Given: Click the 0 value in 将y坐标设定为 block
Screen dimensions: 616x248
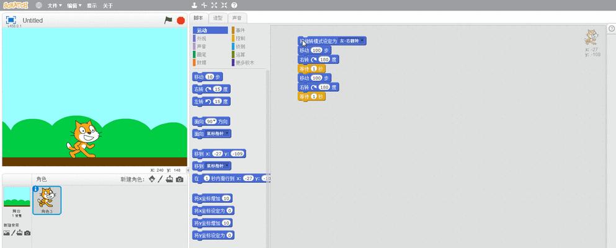Looking at the screenshot, I should (x=230, y=236).
